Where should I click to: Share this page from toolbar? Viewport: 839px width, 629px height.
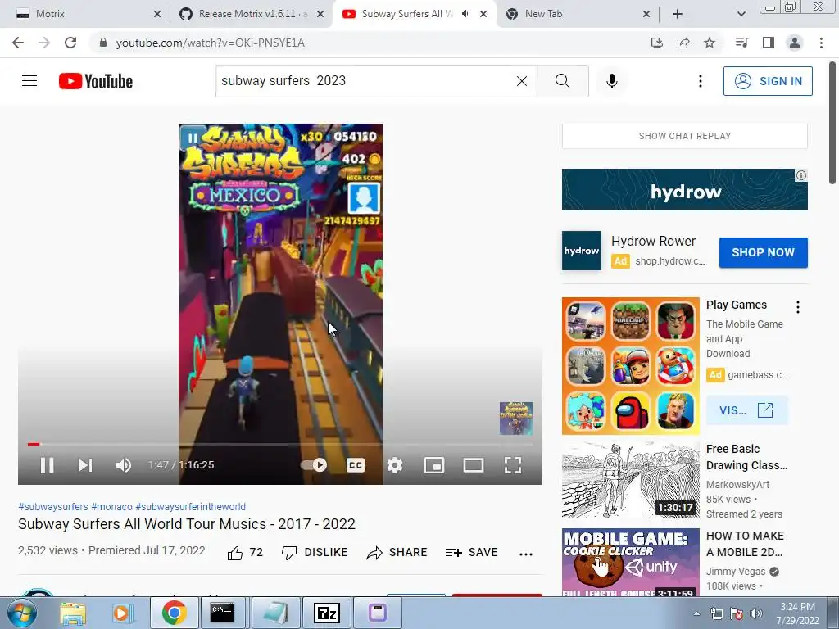coord(683,43)
